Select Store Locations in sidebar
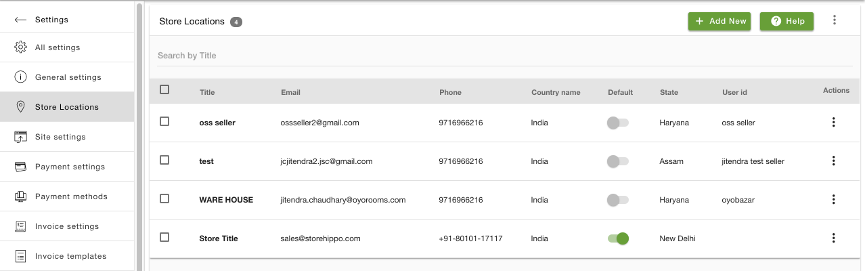 click(67, 107)
